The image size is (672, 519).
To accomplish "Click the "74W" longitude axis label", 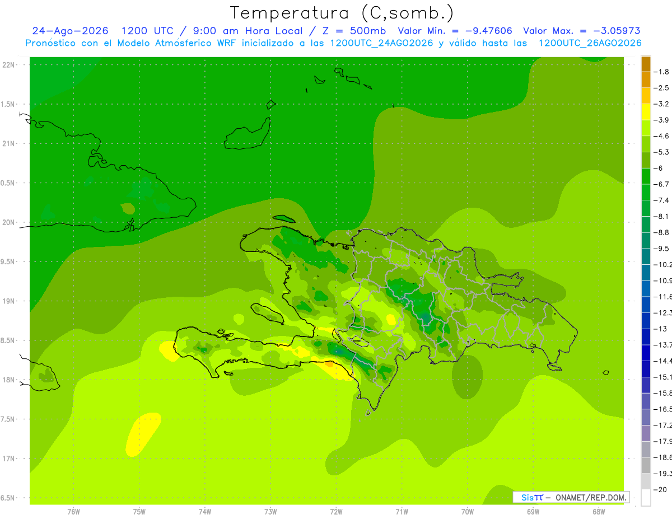I will (204, 512).
